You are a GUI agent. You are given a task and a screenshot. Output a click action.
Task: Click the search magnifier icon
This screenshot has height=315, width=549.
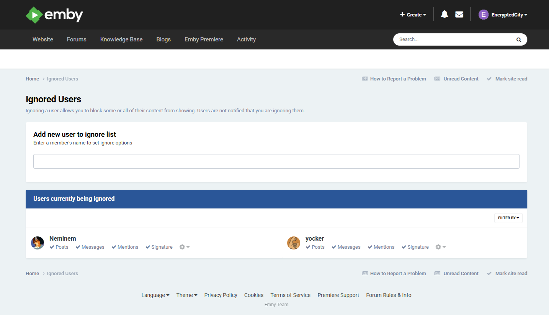519,39
